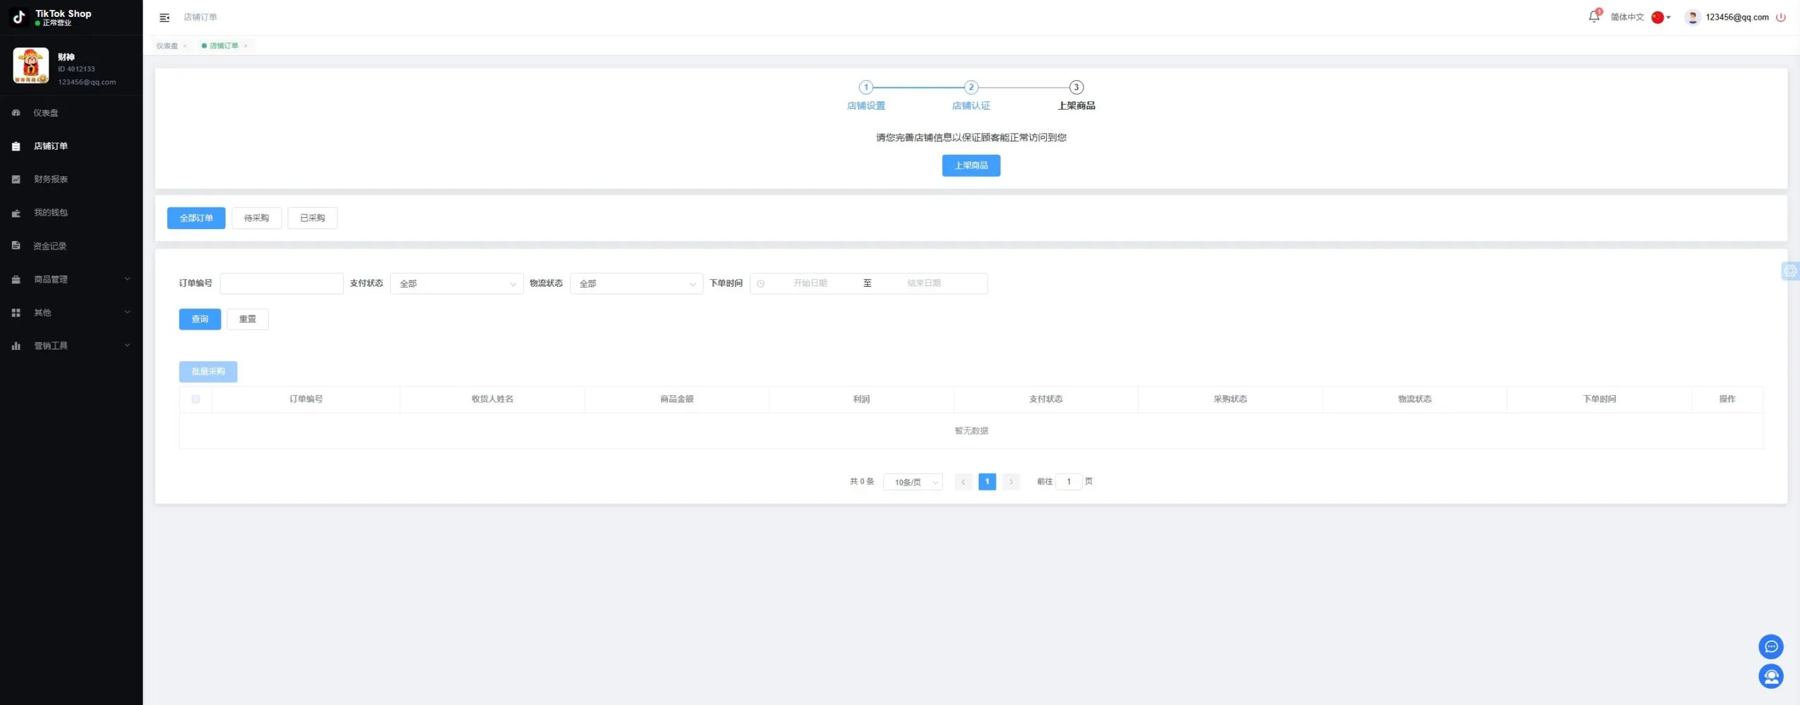The image size is (1800, 705).
Task: Close the 店铺订单 page tab
Action: (x=245, y=46)
